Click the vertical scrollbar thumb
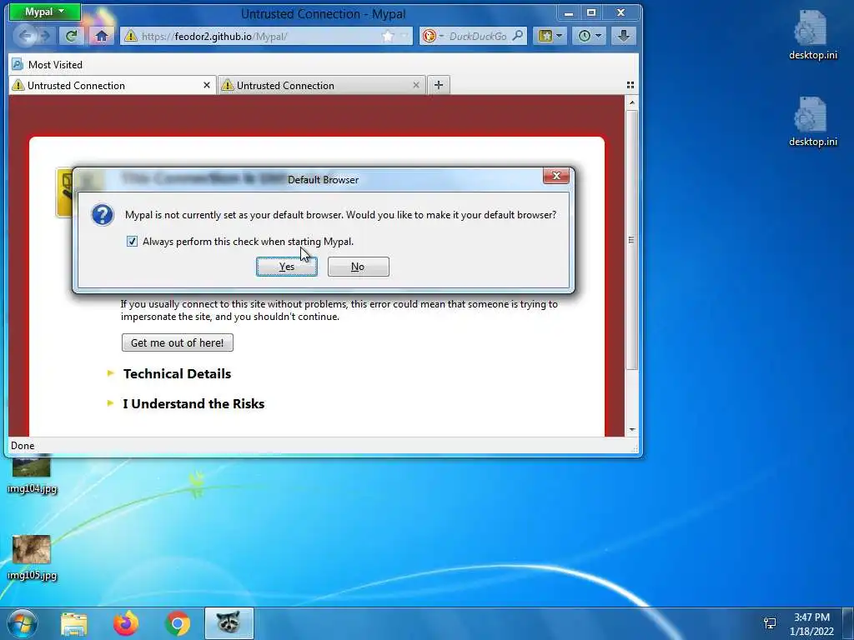 632,239
